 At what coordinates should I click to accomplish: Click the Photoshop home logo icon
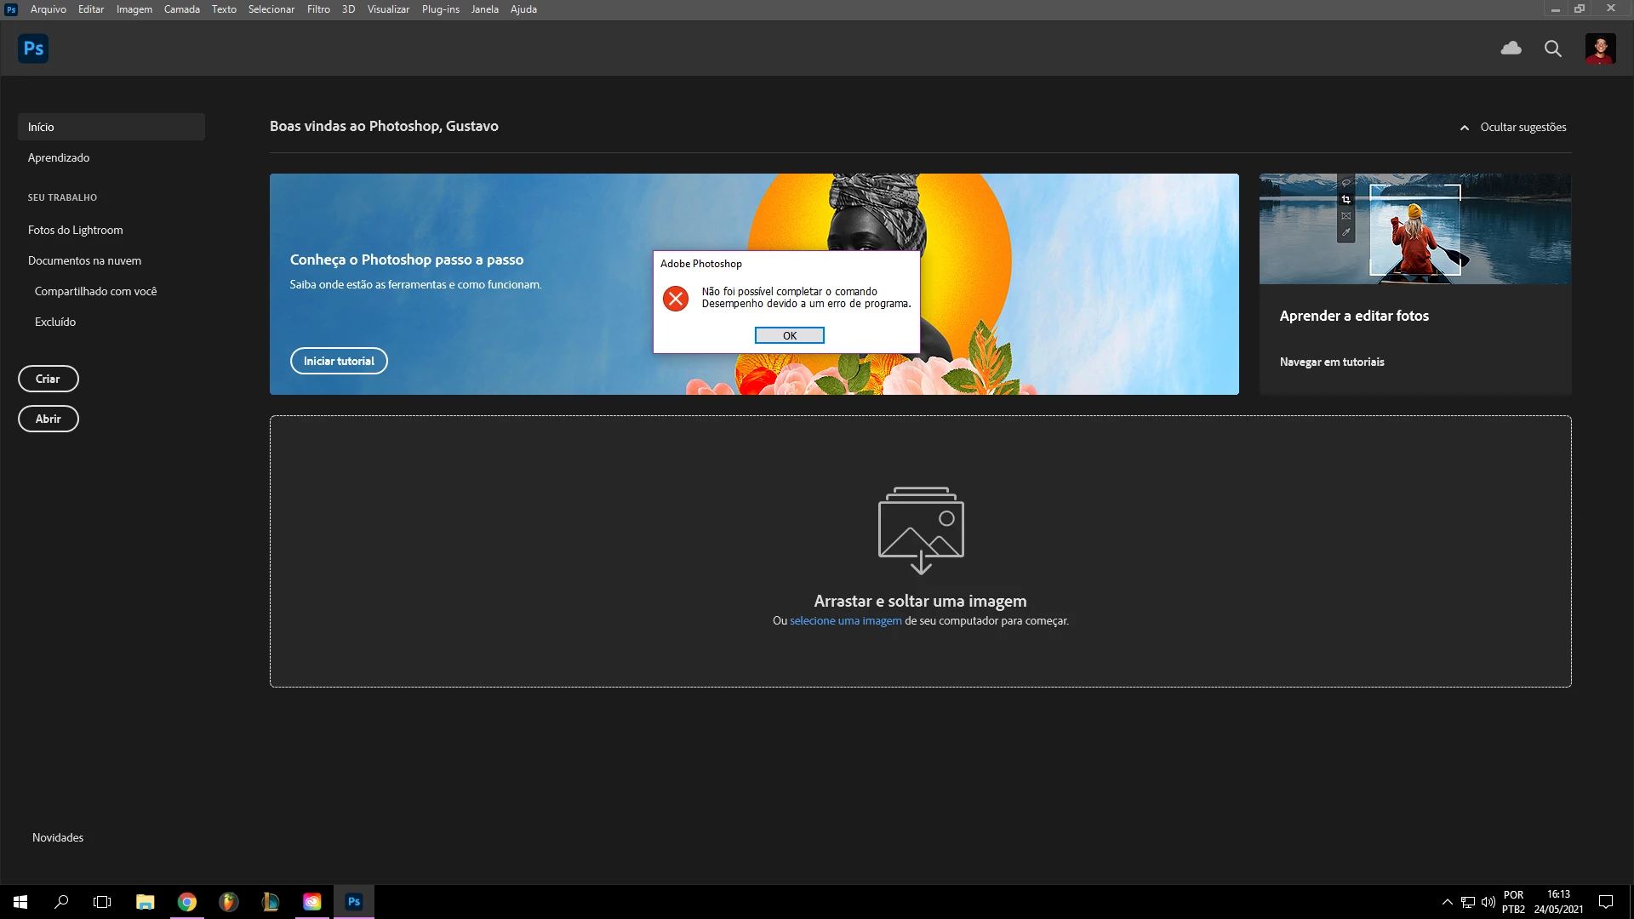33,49
